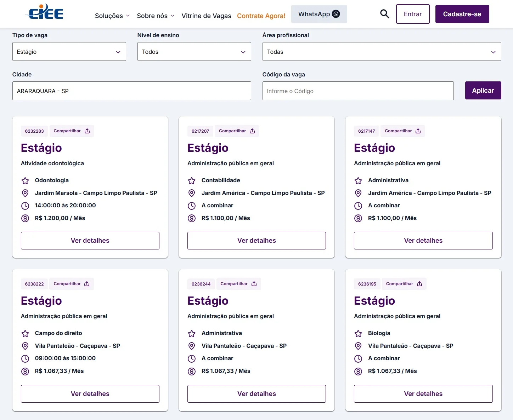The image size is (513, 420).
Task: Share vacancy 6232283 via Compartilhar
Action: coord(72,131)
